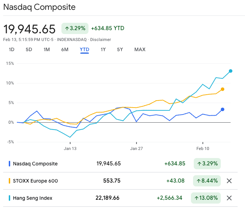Click the STOXX Europe 600 orange end dot
This screenshot has height=212, width=245.
coord(223,89)
